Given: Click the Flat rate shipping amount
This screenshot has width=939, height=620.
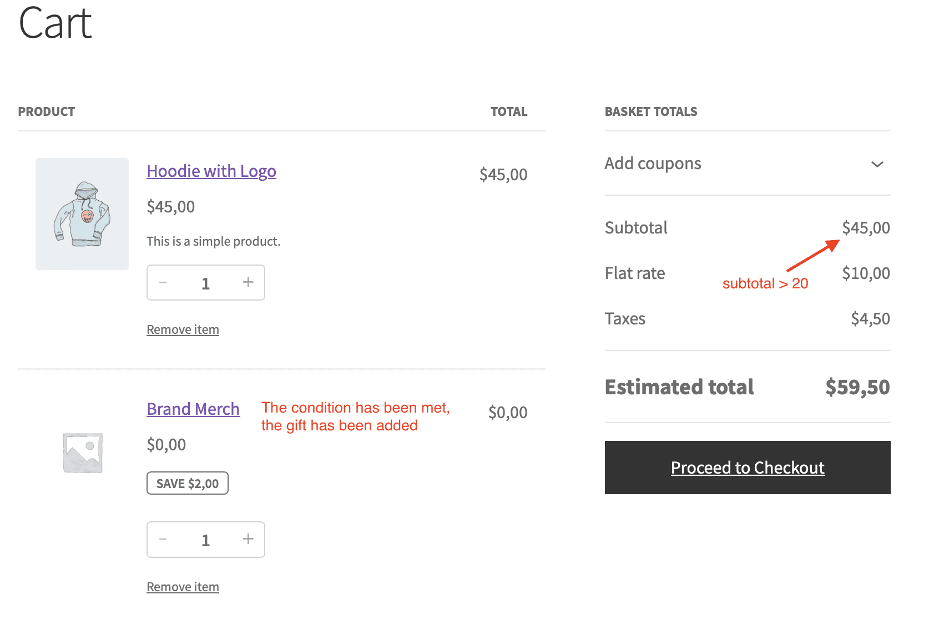Looking at the screenshot, I should tap(866, 273).
